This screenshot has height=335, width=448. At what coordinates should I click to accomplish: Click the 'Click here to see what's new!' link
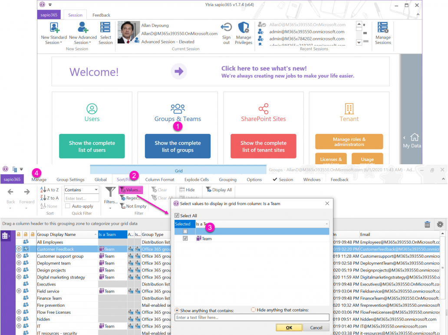click(264, 68)
